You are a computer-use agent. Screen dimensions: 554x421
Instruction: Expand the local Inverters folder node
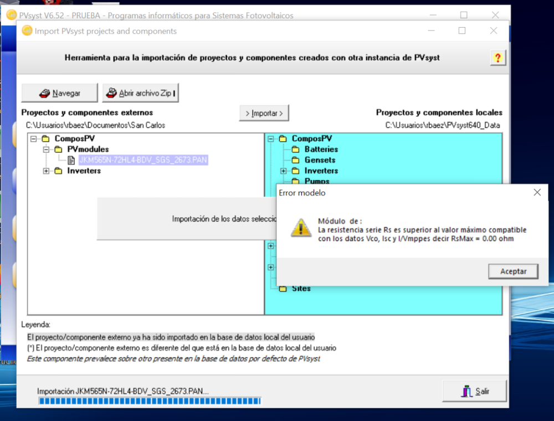(x=284, y=171)
